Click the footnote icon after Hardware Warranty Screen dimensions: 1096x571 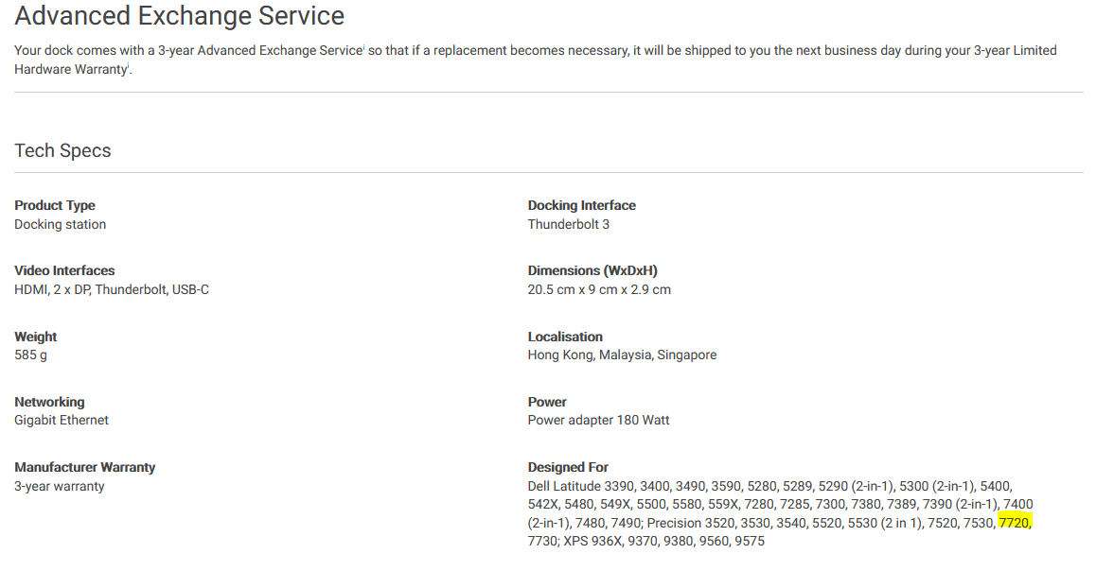[x=129, y=65]
